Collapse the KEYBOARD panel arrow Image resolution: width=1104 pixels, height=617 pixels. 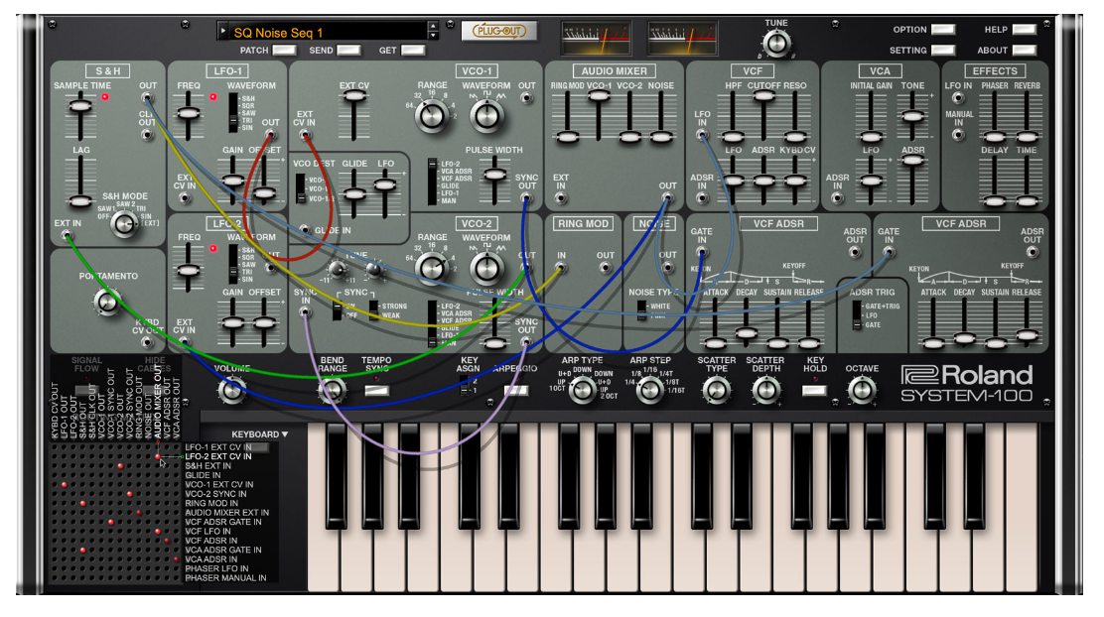pyautogui.click(x=285, y=434)
